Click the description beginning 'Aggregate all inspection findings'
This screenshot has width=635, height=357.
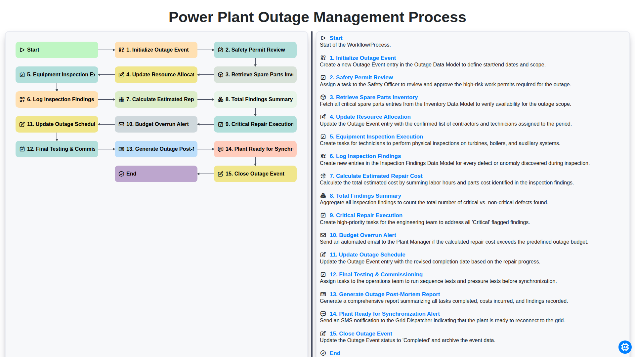point(434,203)
